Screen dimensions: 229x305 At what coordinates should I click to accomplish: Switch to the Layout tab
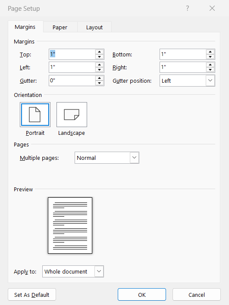(x=94, y=28)
